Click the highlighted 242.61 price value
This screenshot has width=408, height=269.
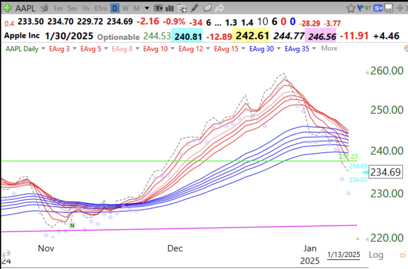point(252,36)
